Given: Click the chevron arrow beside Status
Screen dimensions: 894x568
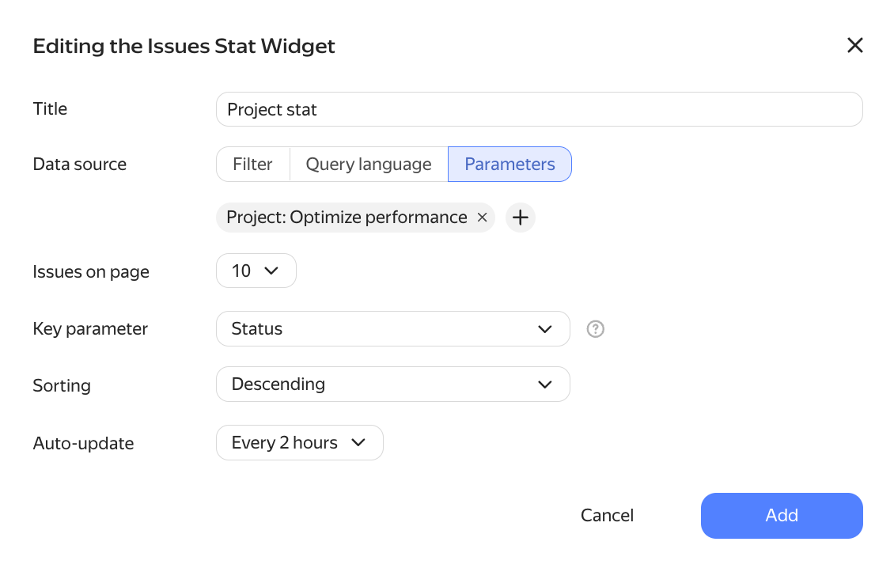Looking at the screenshot, I should pyautogui.click(x=544, y=329).
